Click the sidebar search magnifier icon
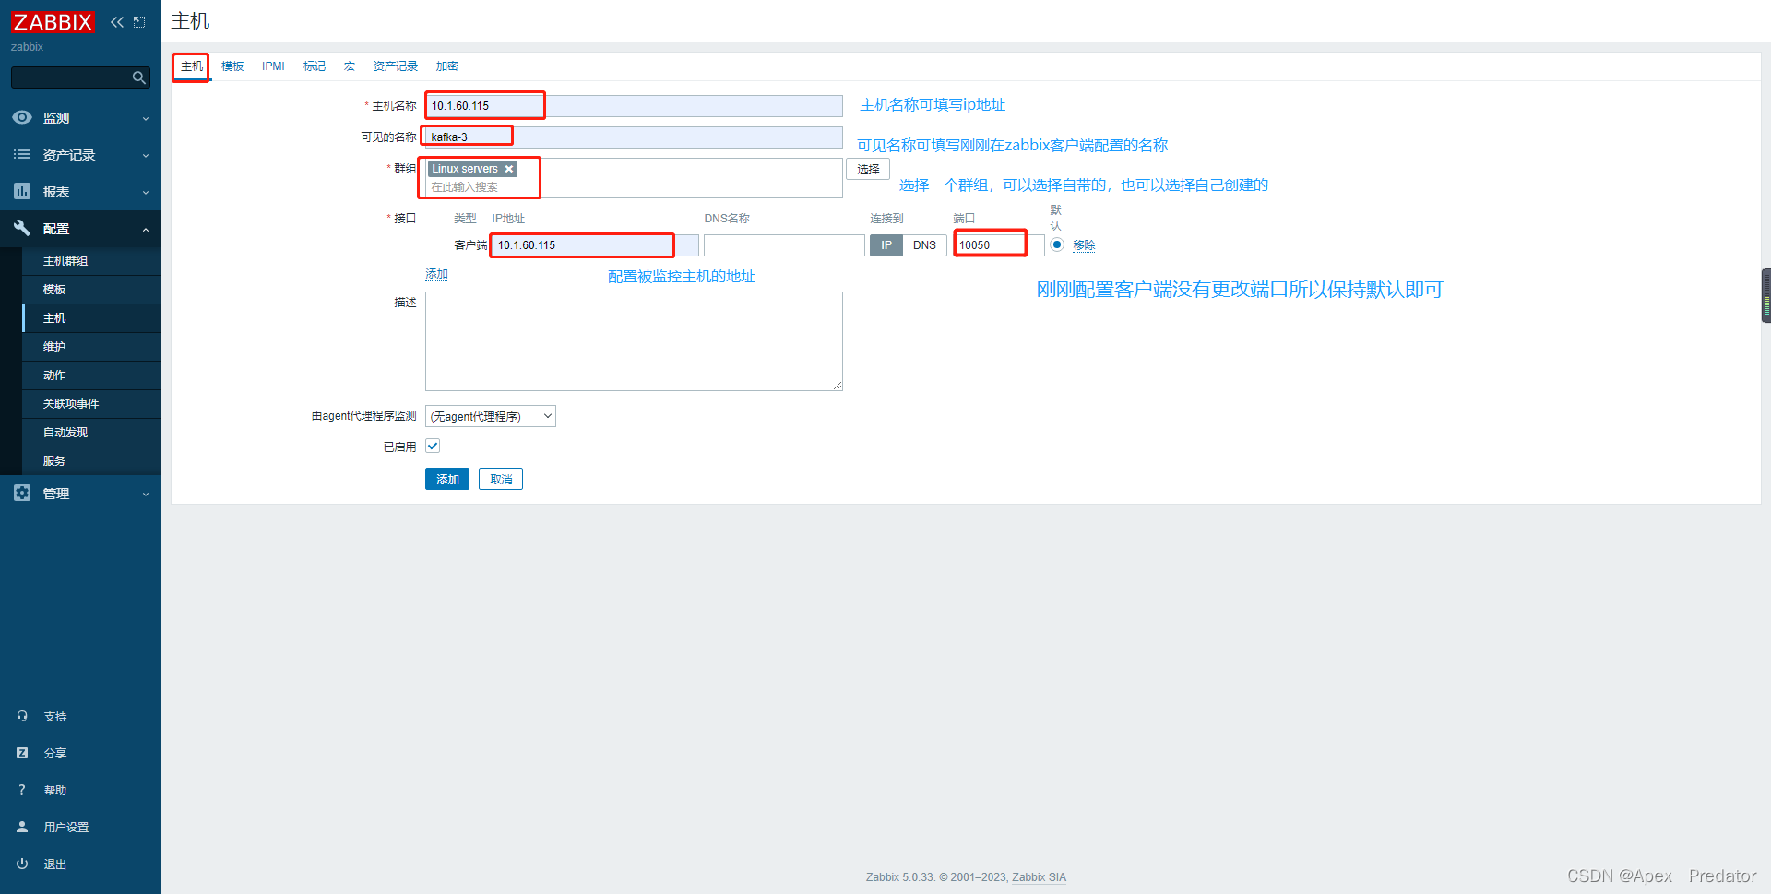1771x894 pixels. 139,77
